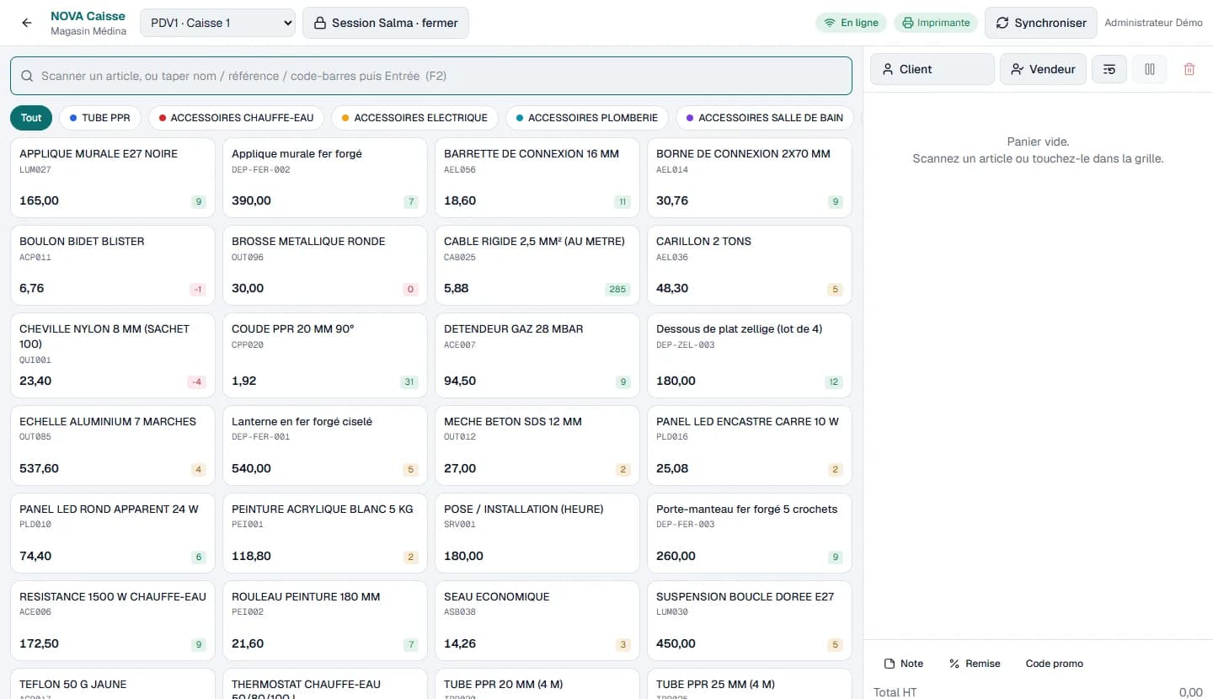Select the POSE / INSTALLATION (HEURE) service
The width and height of the screenshot is (1213, 699).
point(537,533)
